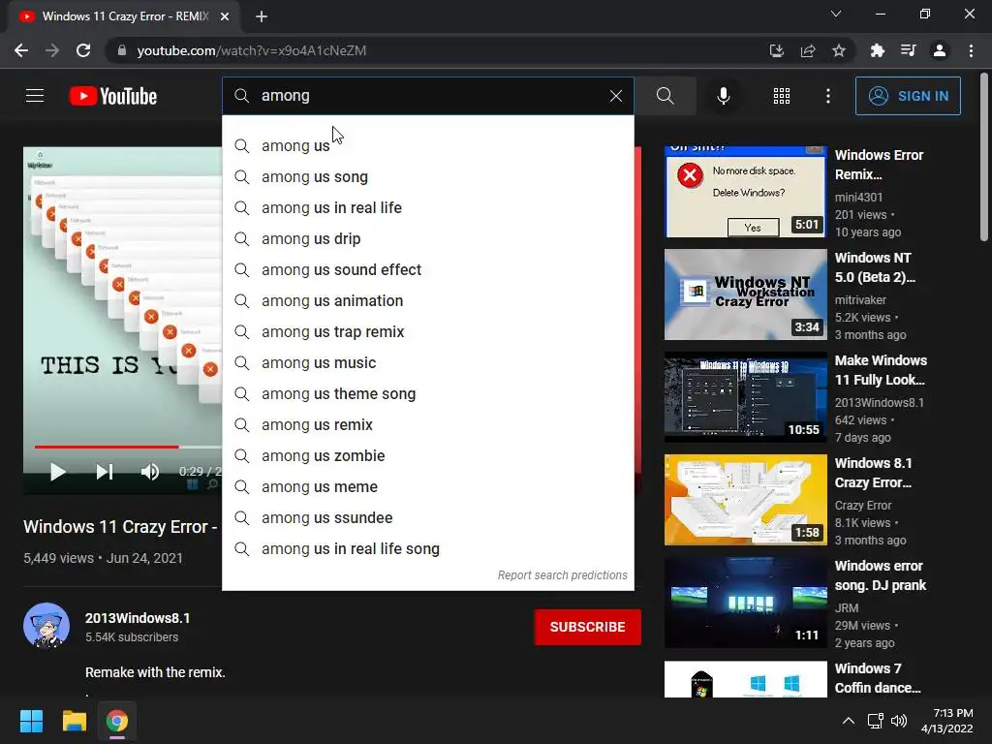Open Chrome profile avatar icon
The height and width of the screenshot is (744, 992).
click(x=940, y=50)
